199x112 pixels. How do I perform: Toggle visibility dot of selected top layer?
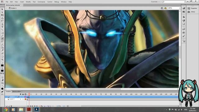click(21, 97)
